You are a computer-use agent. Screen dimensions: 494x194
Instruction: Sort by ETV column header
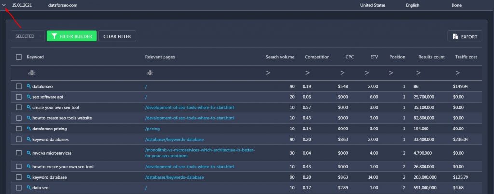374,57
